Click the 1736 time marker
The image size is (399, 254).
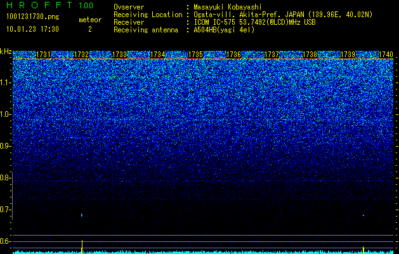click(234, 55)
